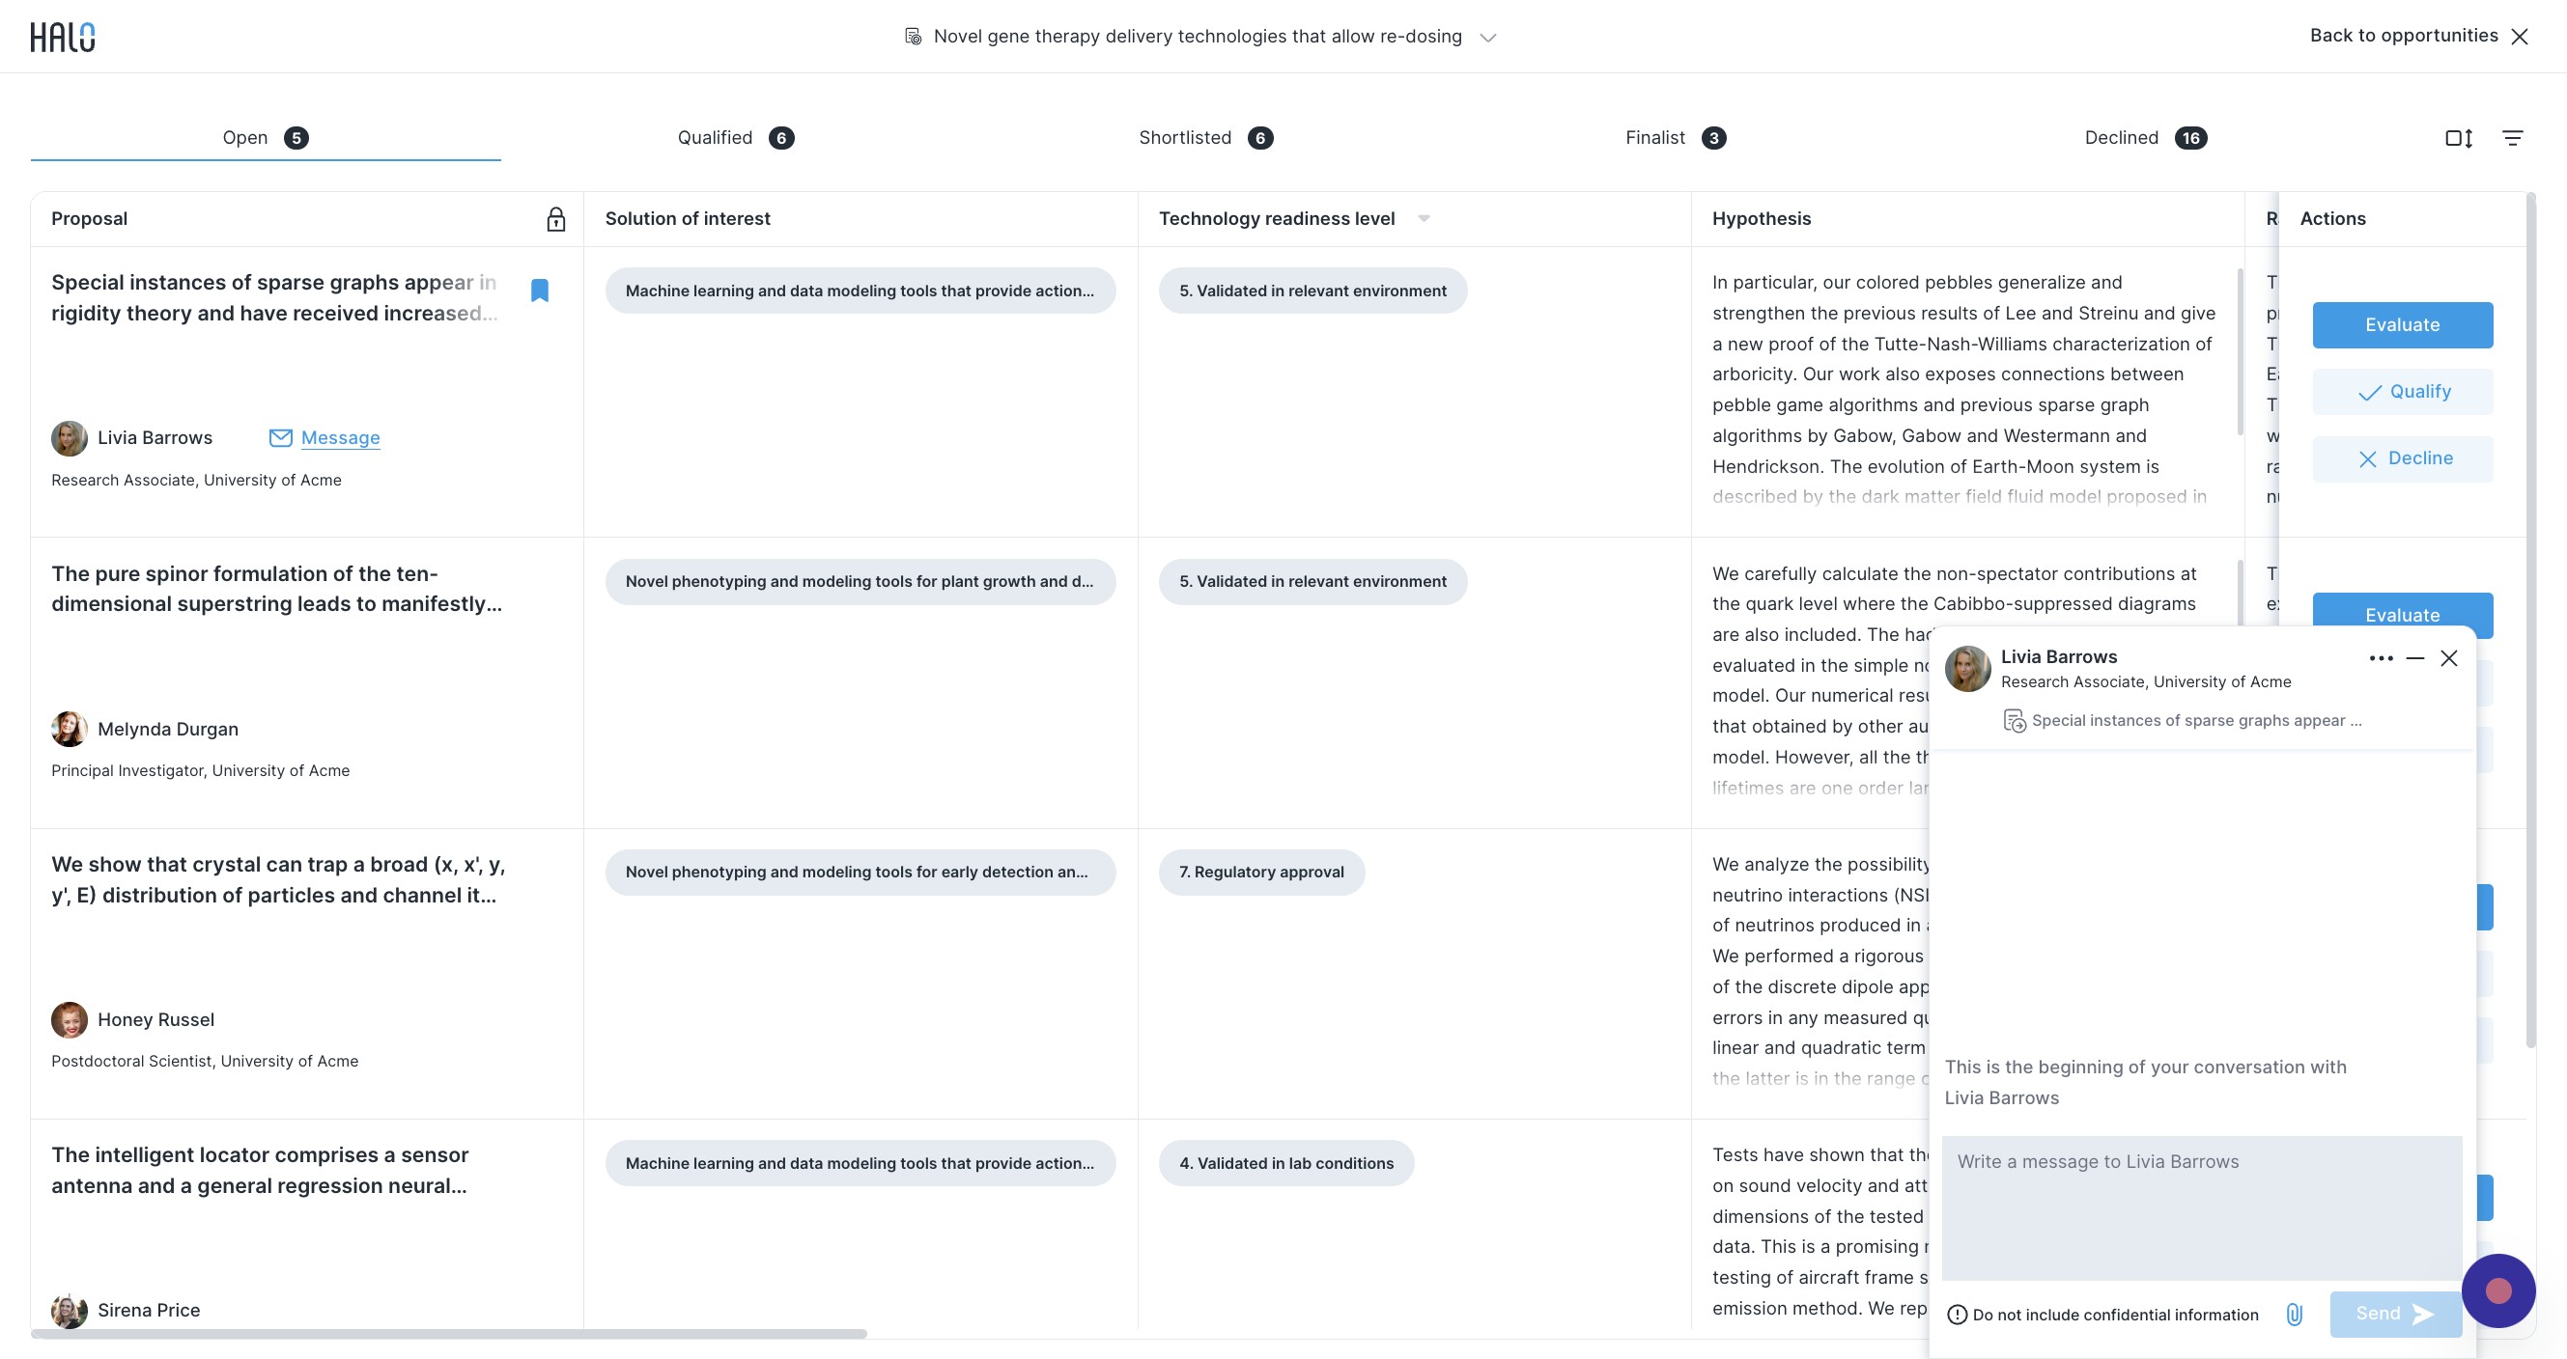Click the message input for Livia Barrows
The width and height of the screenshot is (2567, 1359).
coord(2201,1207)
